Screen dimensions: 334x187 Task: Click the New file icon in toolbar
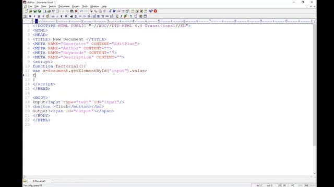click(x=26, y=11)
